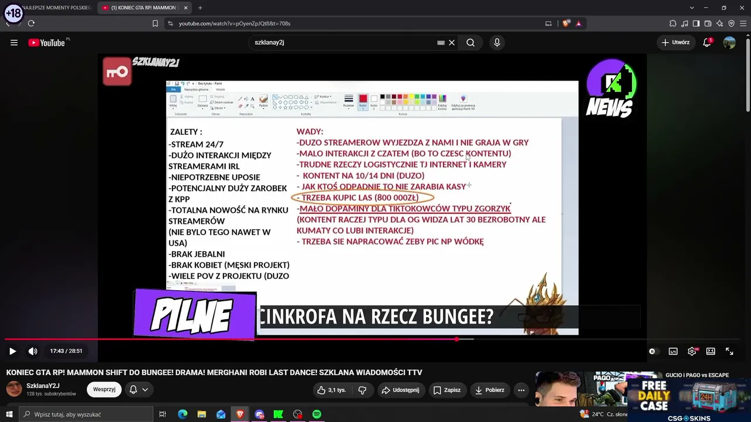Open the tab search dropdown chevron
Image resolution: width=751 pixels, height=422 pixels.
tap(692, 8)
